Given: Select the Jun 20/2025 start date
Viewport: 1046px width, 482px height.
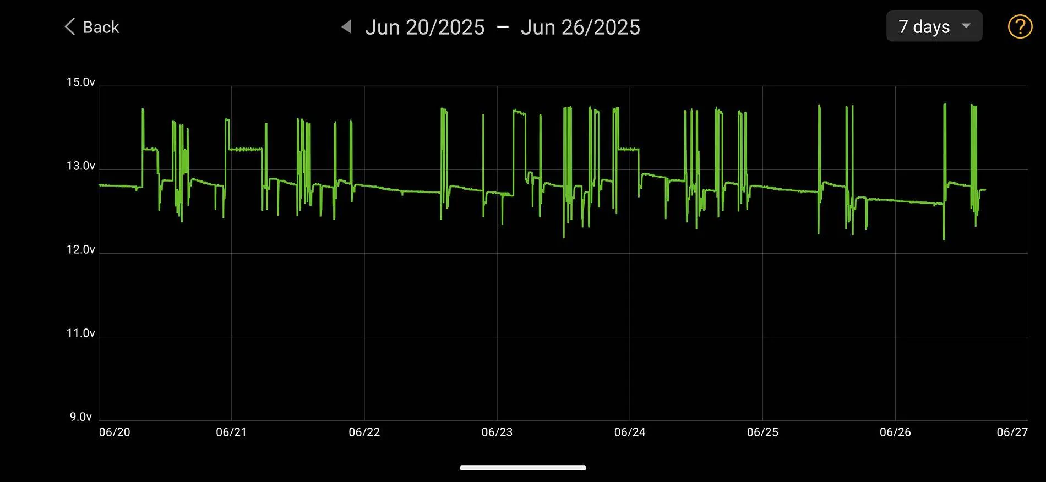Looking at the screenshot, I should pyautogui.click(x=424, y=27).
